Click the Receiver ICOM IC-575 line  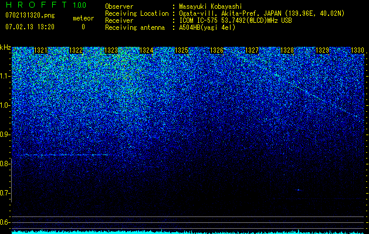(198, 20)
